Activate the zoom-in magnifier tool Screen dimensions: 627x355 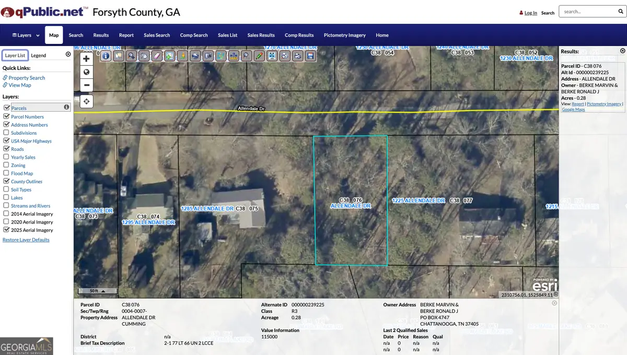pyautogui.click(x=132, y=56)
